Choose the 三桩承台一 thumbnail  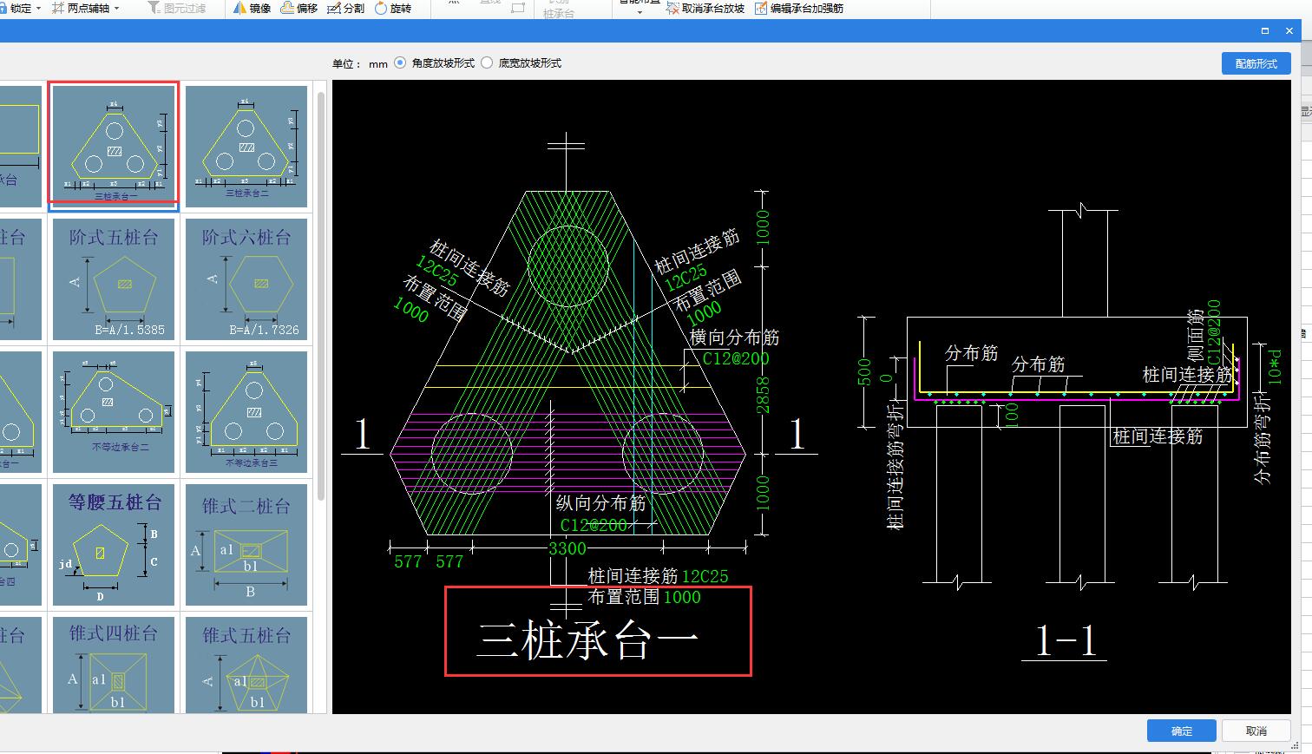pos(114,145)
